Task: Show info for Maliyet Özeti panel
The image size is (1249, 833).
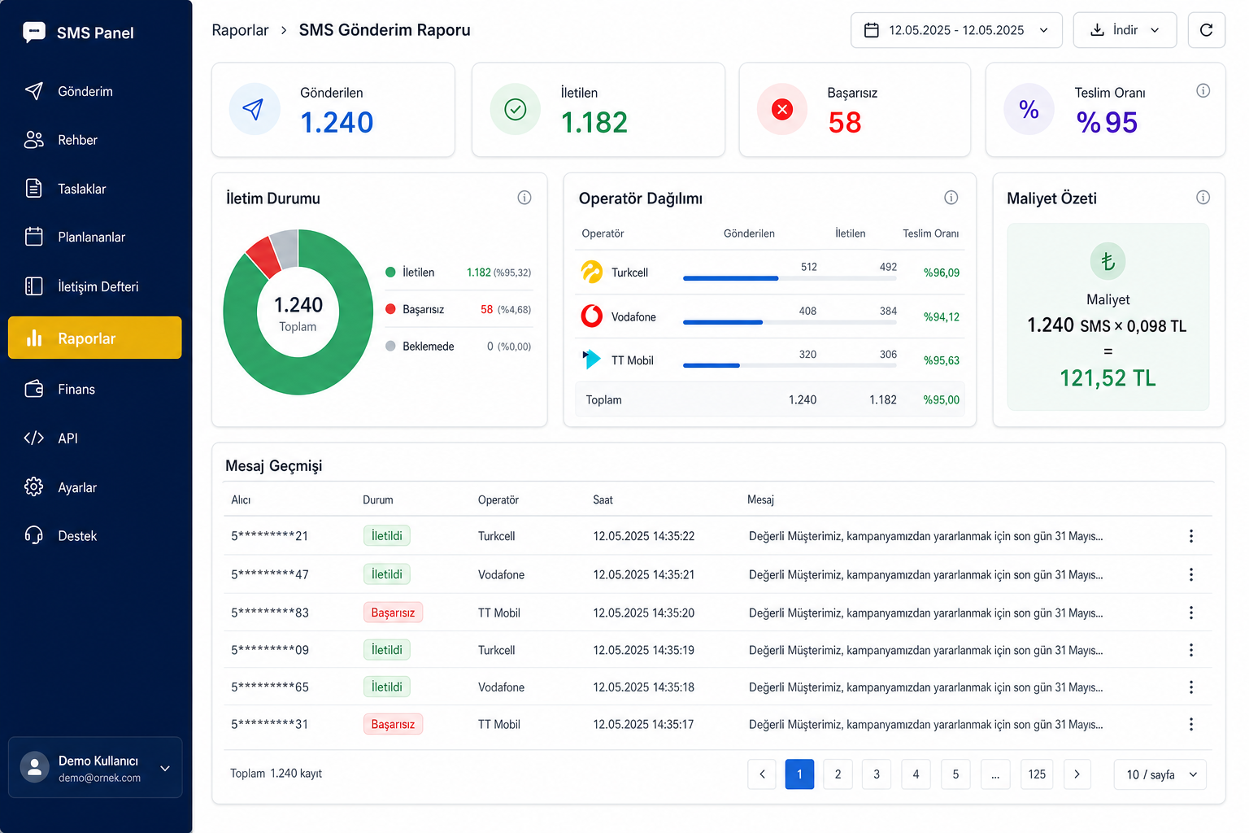Action: (x=1203, y=198)
